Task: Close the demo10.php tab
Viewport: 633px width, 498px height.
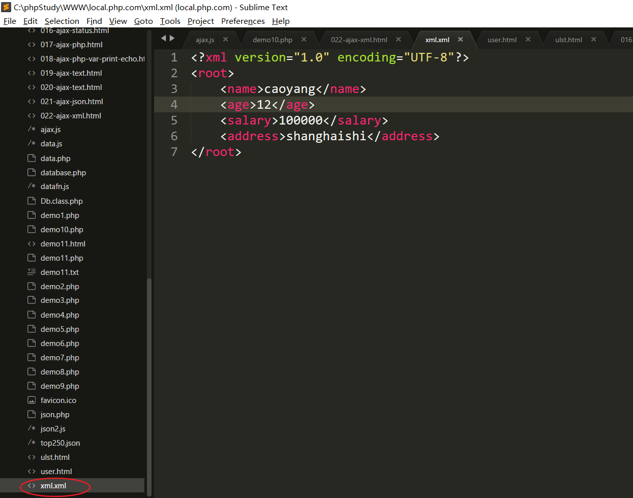Action: click(x=304, y=40)
